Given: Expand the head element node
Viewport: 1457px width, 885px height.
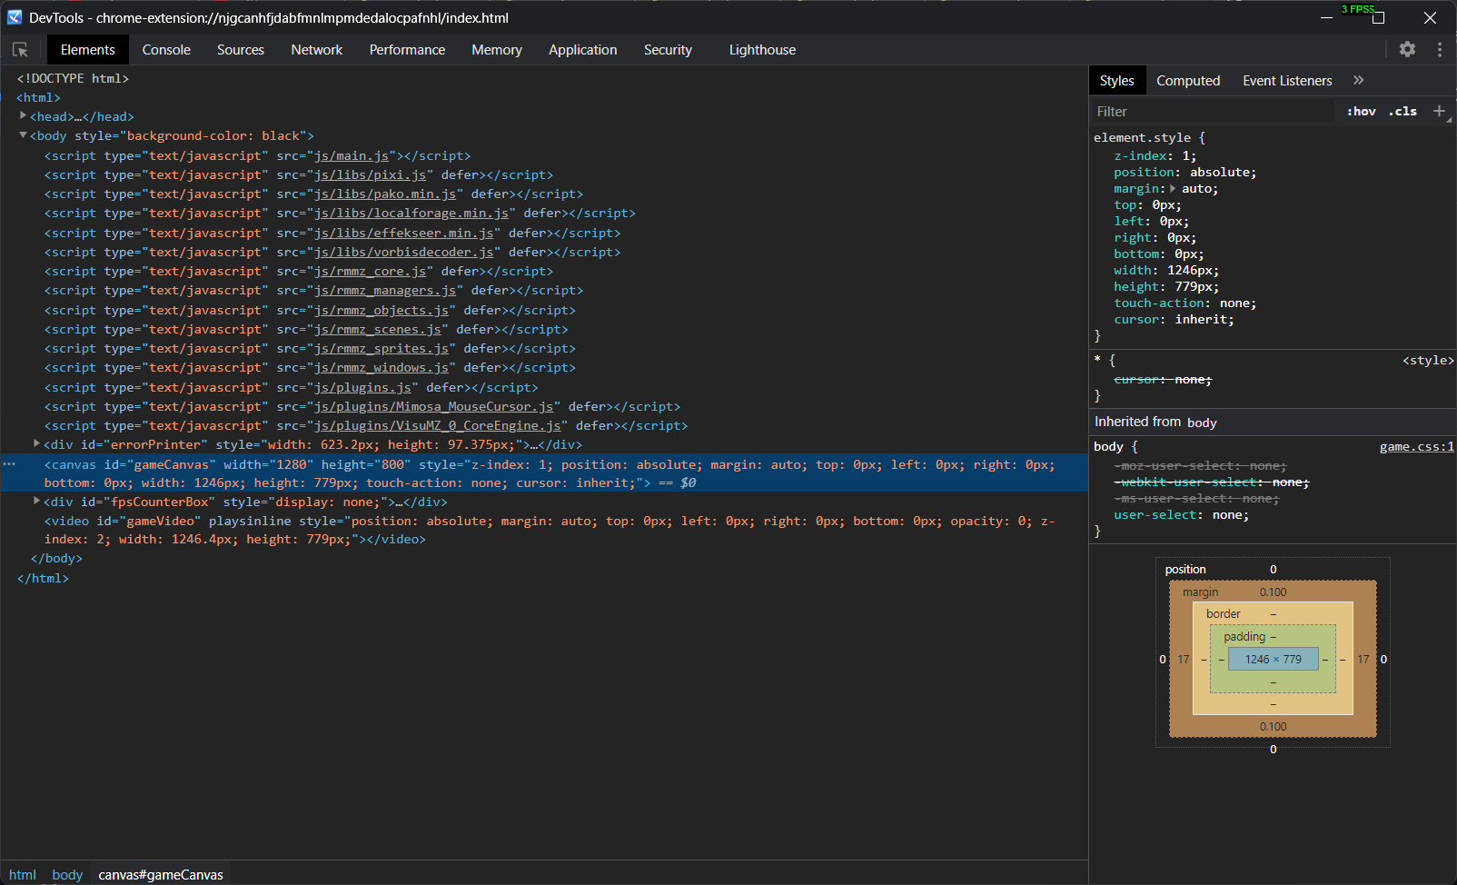Looking at the screenshot, I should [x=22, y=116].
